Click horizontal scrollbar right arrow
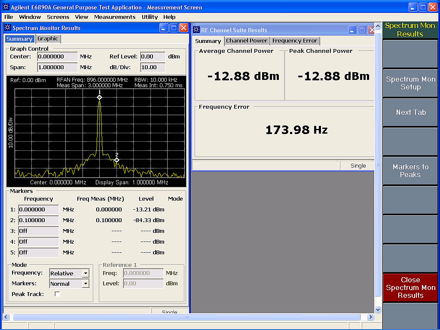The height and width of the screenshot is (330, 440). pyautogui.click(x=370, y=317)
